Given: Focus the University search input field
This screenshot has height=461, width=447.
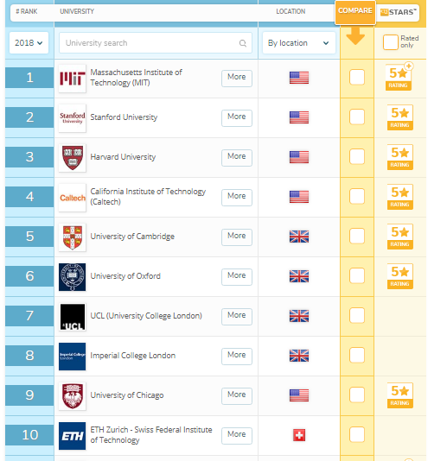Looking at the screenshot, I should [156, 43].
